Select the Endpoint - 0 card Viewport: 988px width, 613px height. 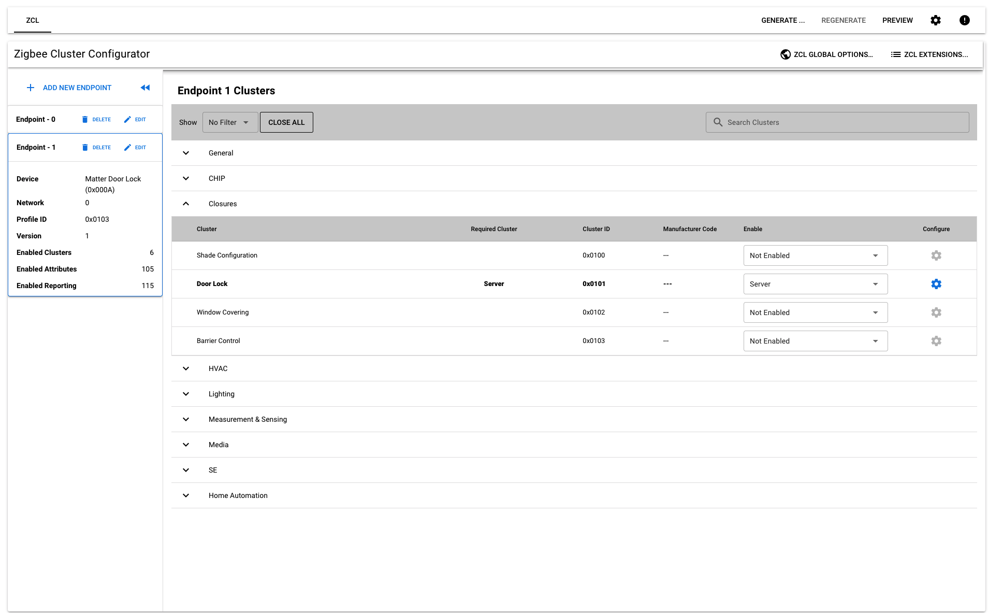pos(85,120)
